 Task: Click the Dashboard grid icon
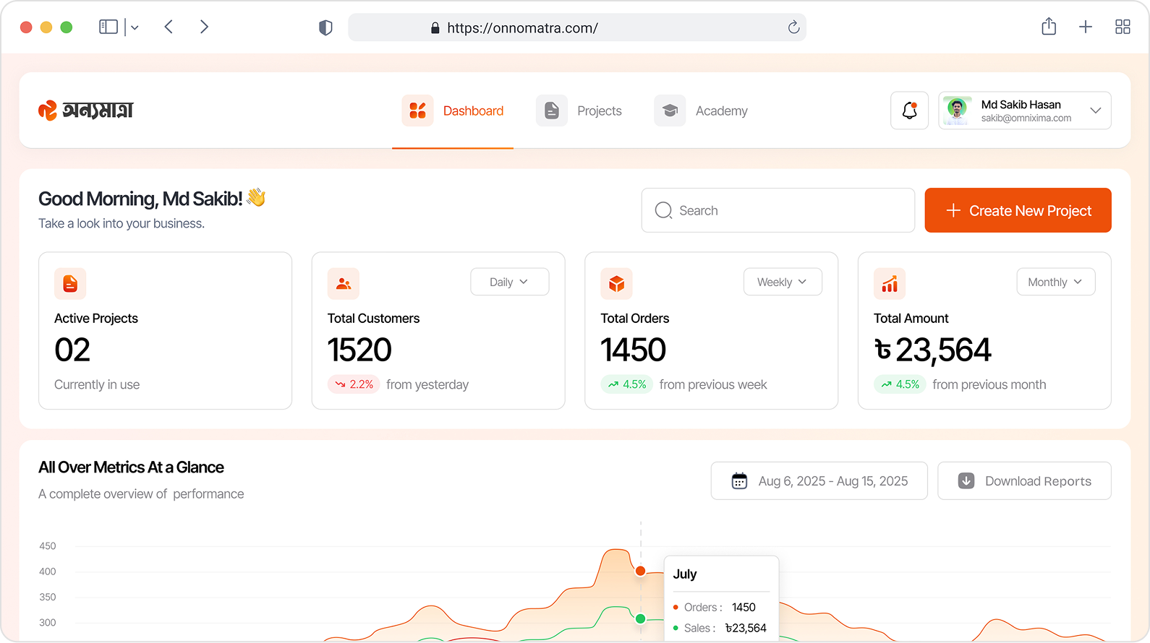pos(417,111)
